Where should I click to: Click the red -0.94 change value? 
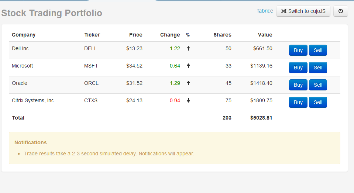tap(174, 100)
